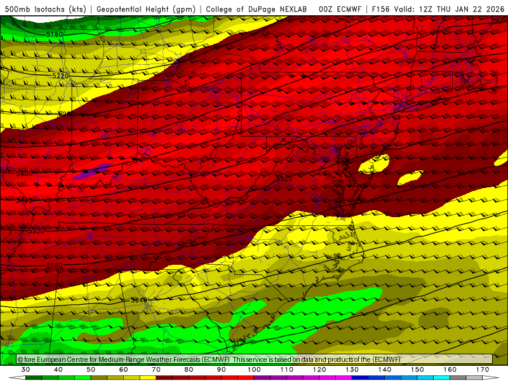Click the '50' color scale label

91,370
